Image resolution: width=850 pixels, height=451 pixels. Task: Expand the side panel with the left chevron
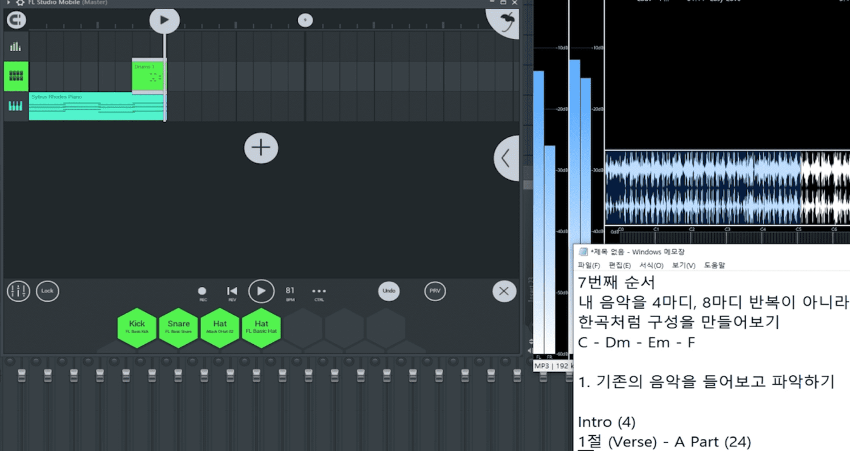pyautogui.click(x=506, y=158)
